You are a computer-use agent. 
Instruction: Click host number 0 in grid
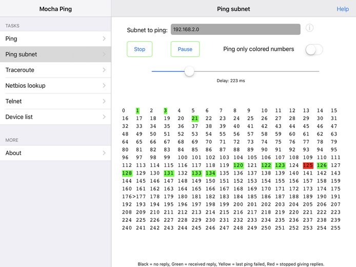pos(124,111)
